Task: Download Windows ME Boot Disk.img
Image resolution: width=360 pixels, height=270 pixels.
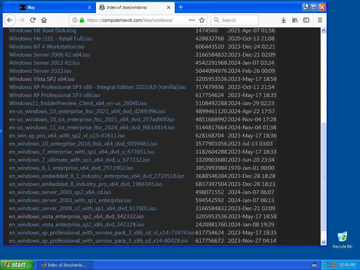Action: 43,31
